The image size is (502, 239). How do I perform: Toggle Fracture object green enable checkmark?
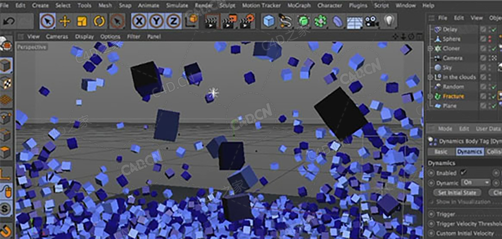[494, 96]
